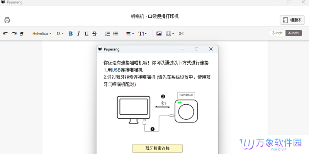The width and height of the screenshot is (309, 154).
Task: Click the scissors cut-line icon
Action: click(181, 33)
